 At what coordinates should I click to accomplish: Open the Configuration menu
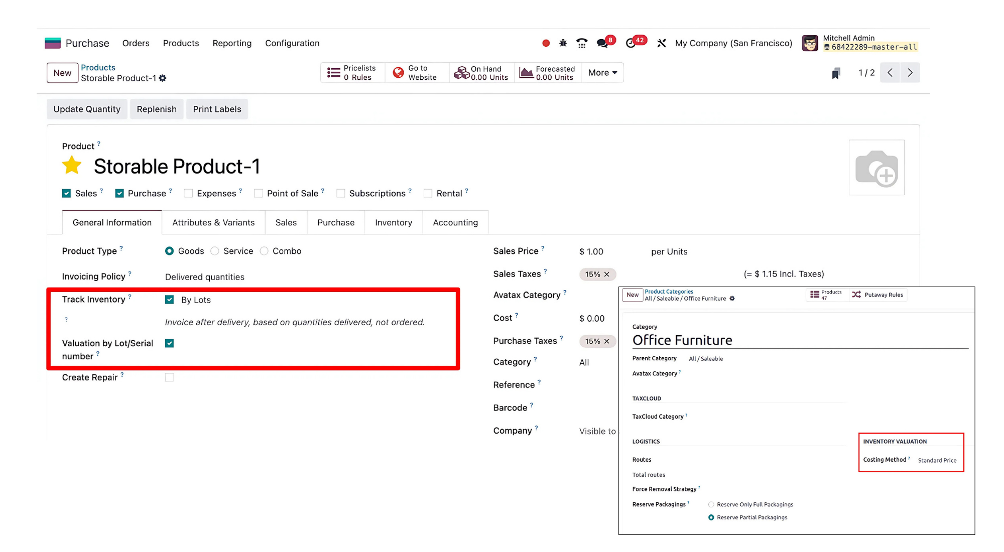pos(292,43)
